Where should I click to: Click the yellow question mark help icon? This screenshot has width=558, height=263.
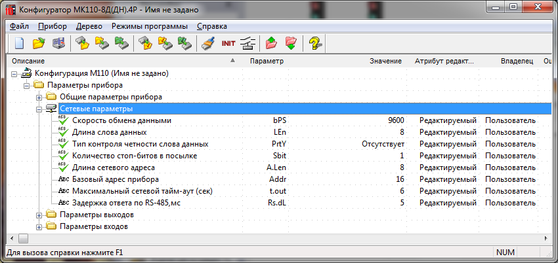(x=315, y=44)
